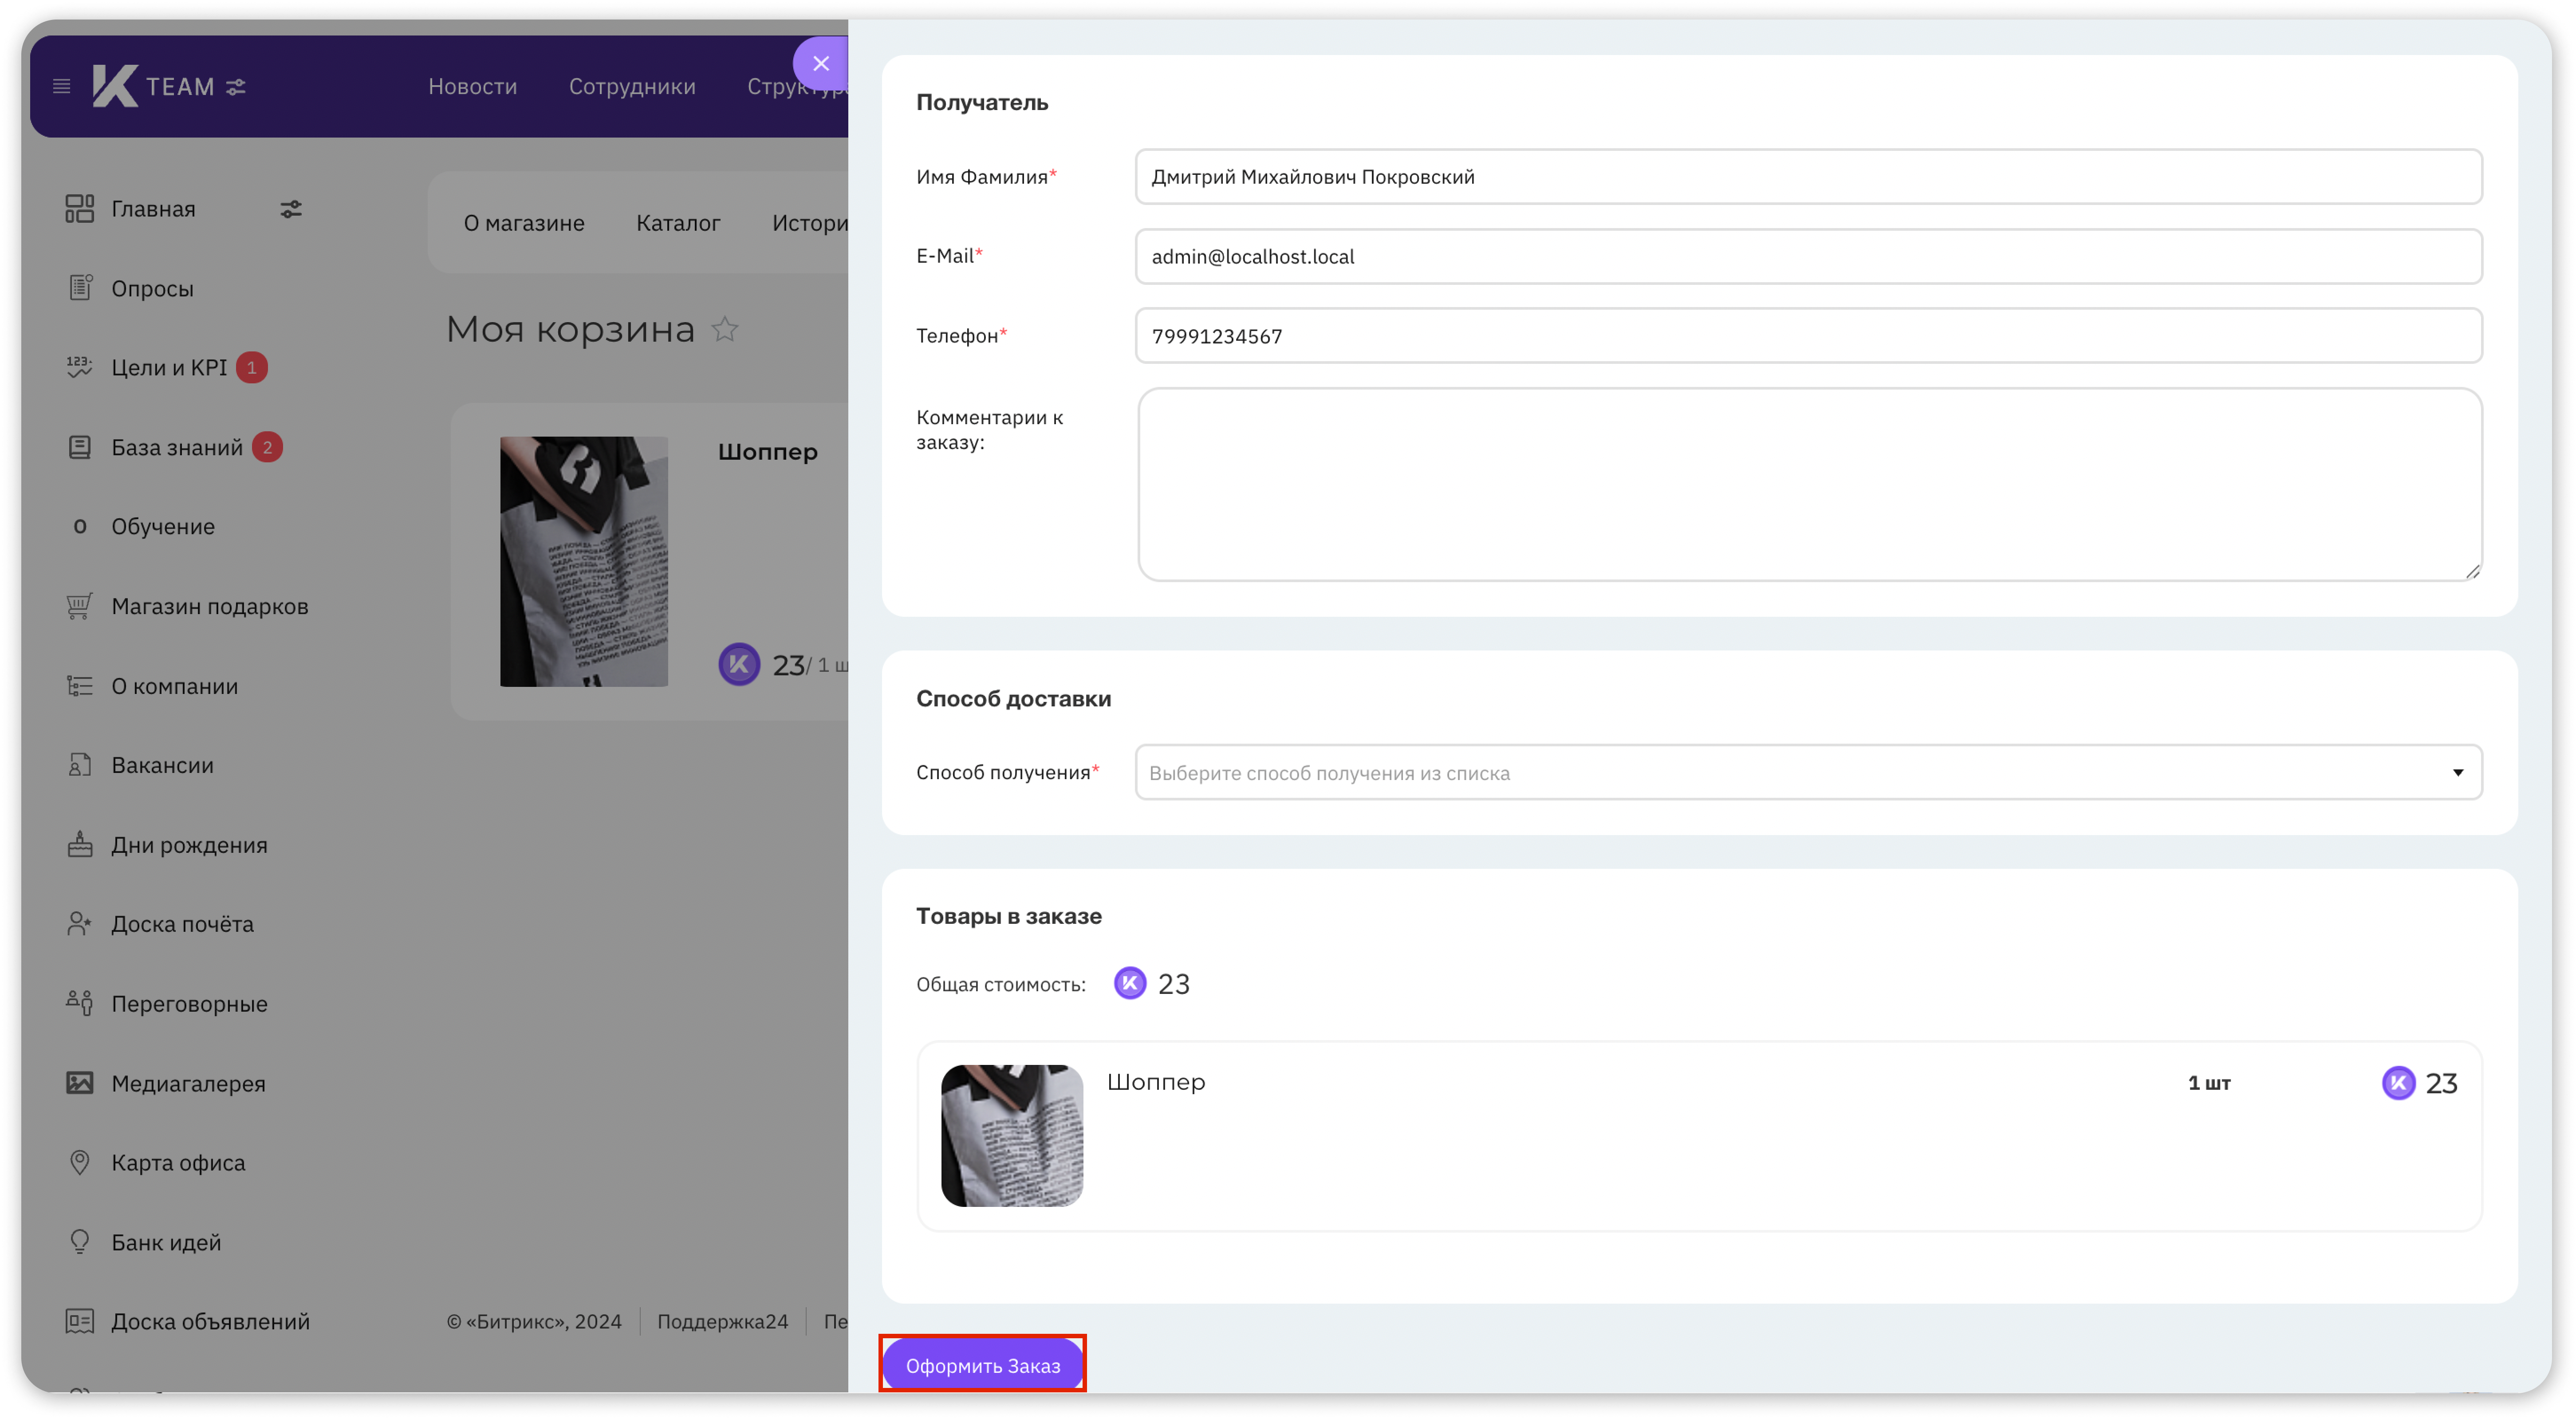Viewport: 2576px width, 1419px height.
Task: Click the red badge on База знаний
Action: point(267,447)
